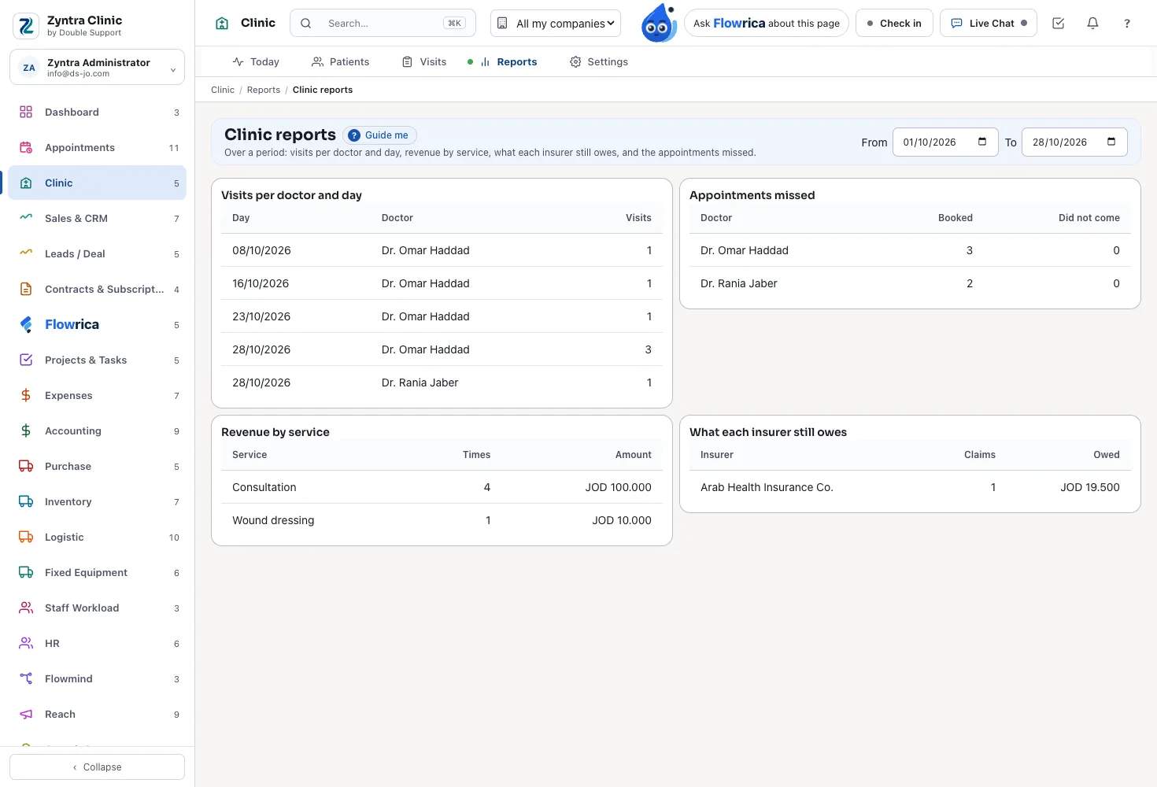Switch to the Today tab
Screen dimensions: 1157x787
tap(256, 62)
